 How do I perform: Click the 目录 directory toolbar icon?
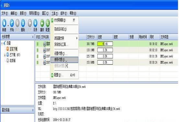click(x=35, y=23)
